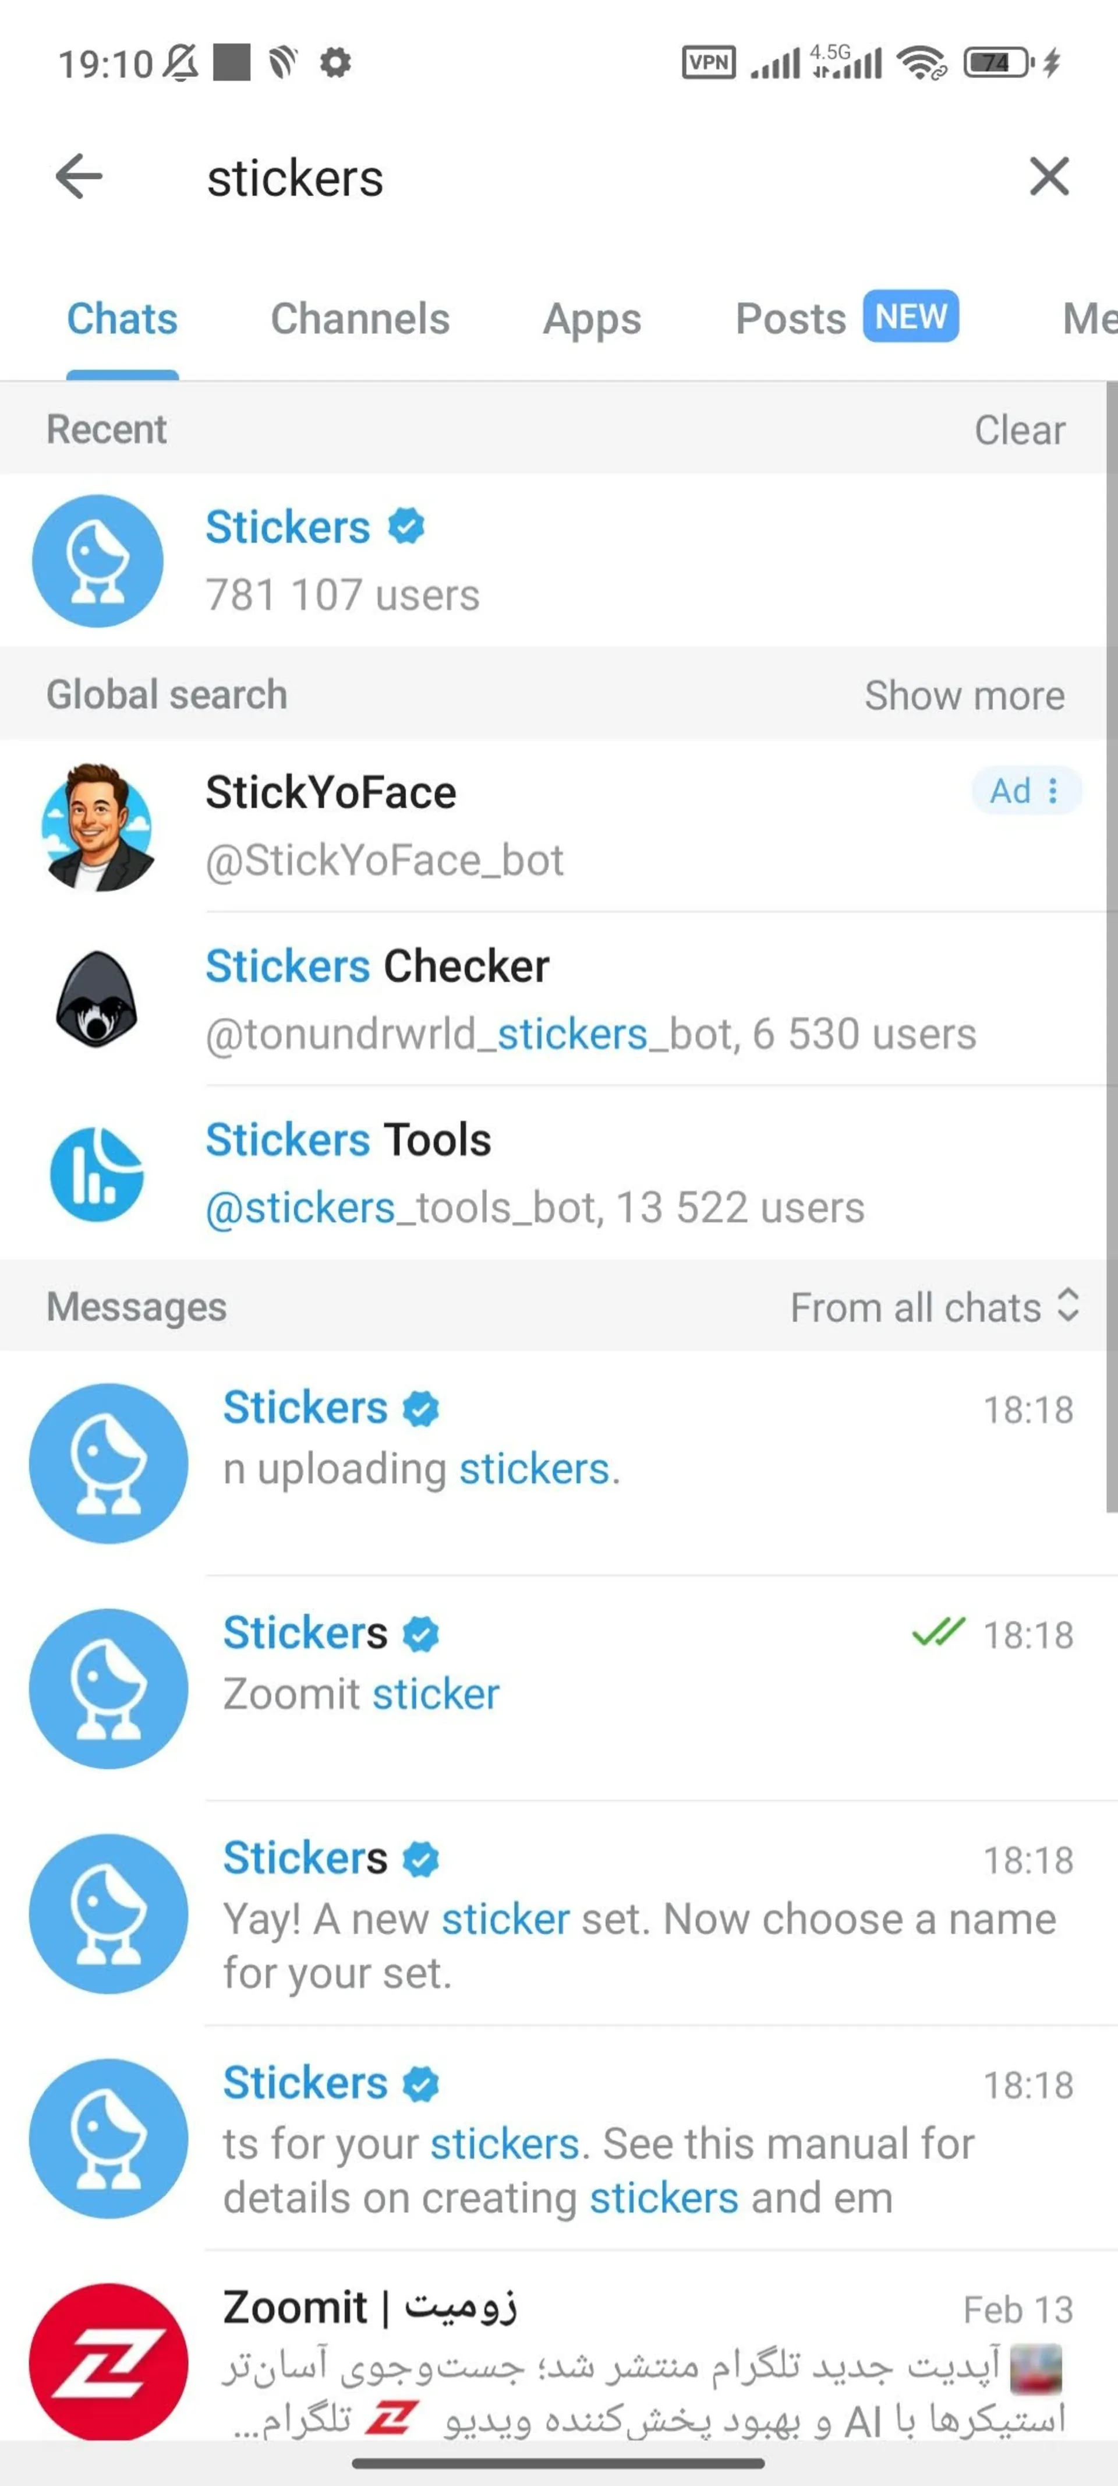1118x2486 pixels.
Task: Switch to the Apps tab
Action: pos(591,319)
